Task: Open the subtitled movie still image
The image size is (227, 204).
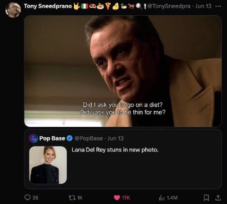Action: point(123,71)
